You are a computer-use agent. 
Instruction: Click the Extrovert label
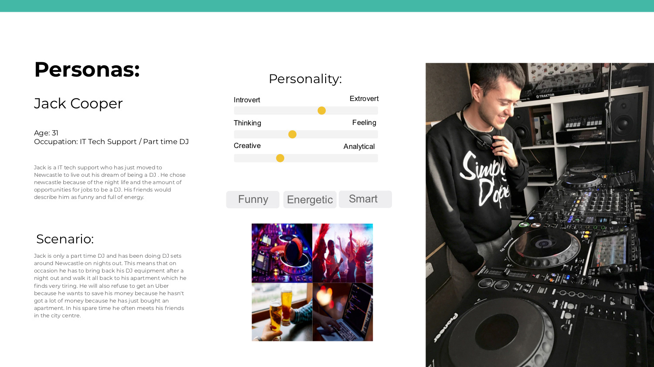pos(364,99)
